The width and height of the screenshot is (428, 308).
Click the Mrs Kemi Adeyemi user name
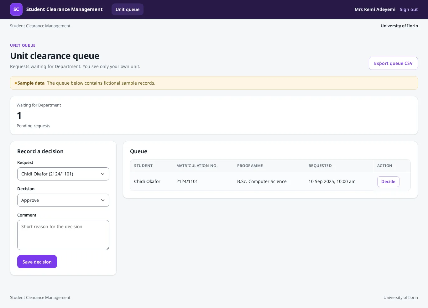[x=375, y=9]
